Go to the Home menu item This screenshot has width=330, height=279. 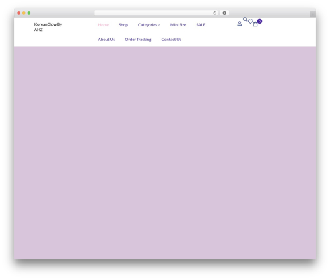pos(104,25)
